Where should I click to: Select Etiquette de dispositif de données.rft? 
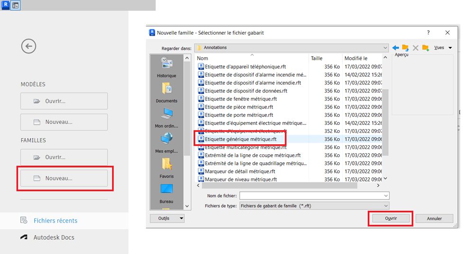click(246, 91)
